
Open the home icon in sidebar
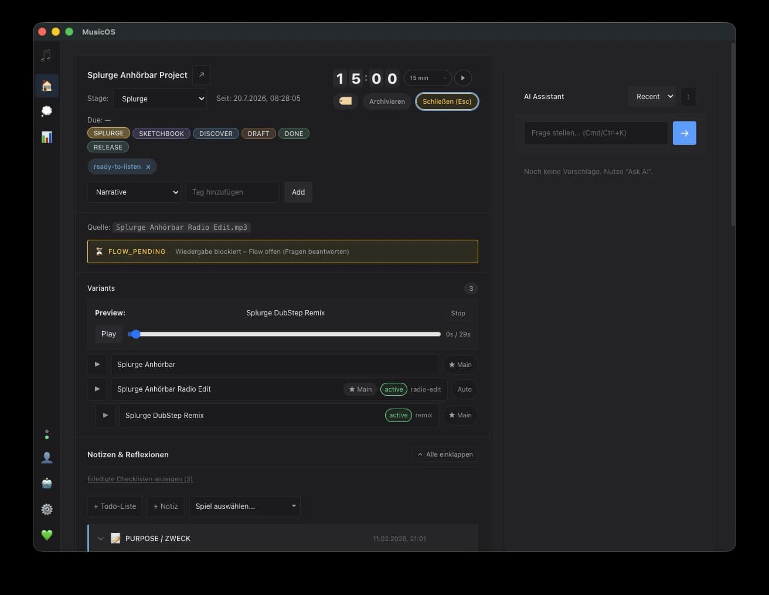[x=47, y=86]
